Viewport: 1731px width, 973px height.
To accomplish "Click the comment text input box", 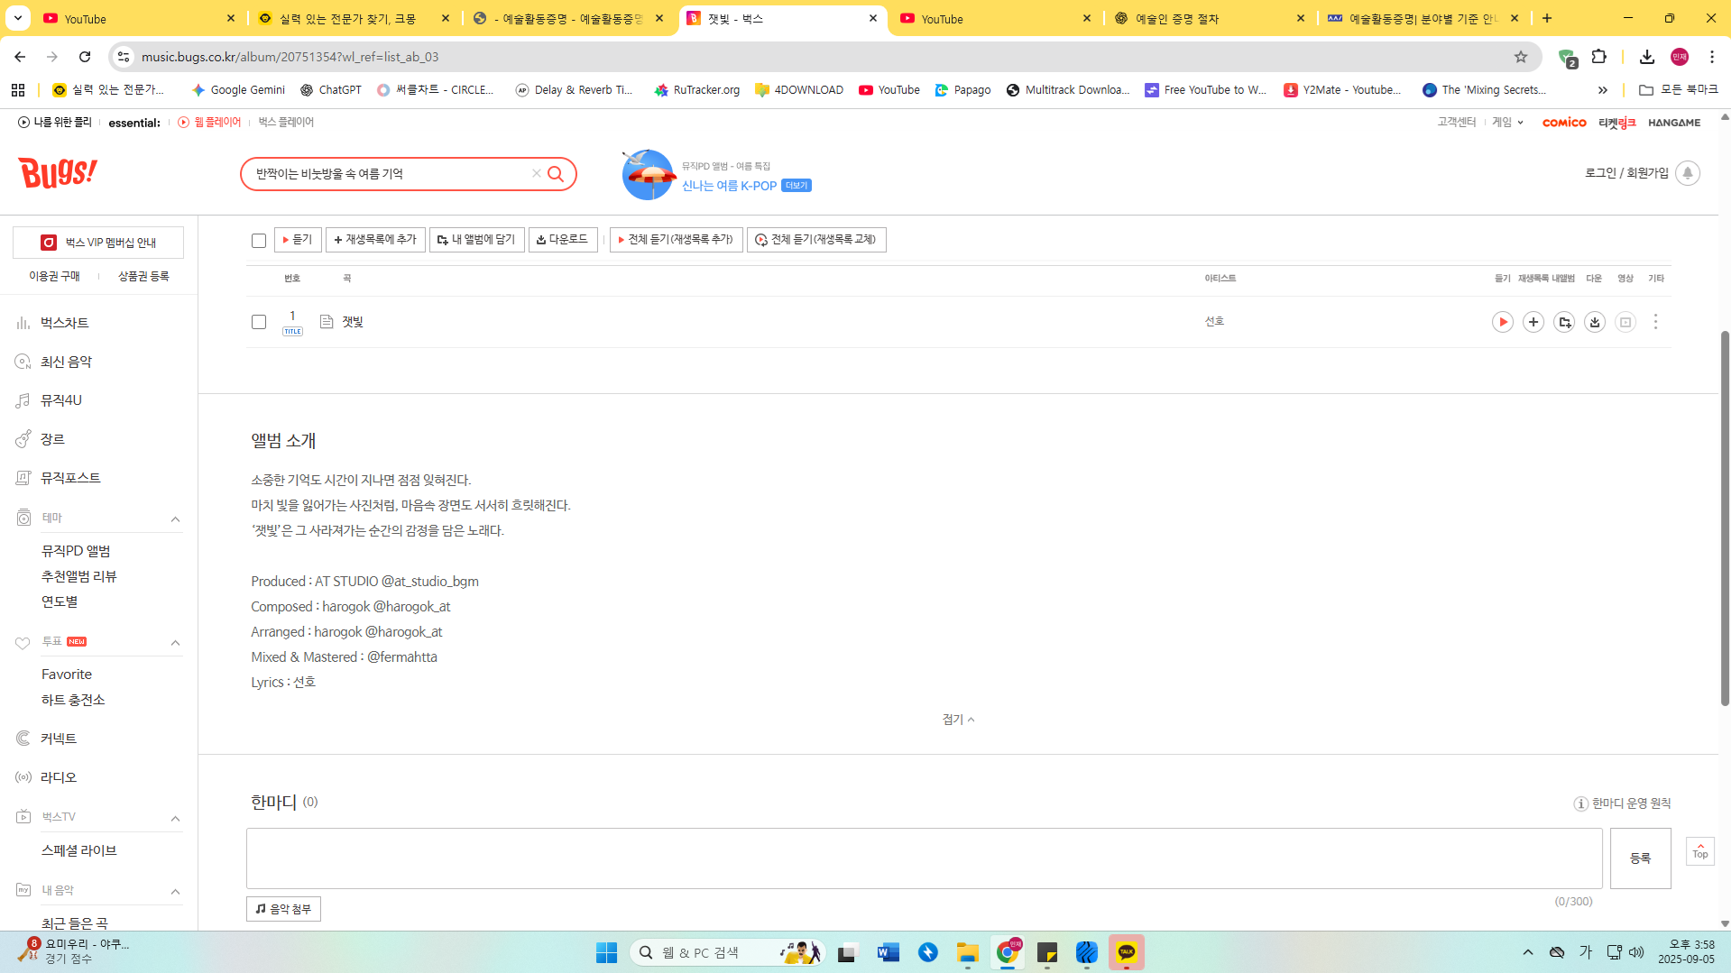I will pyautogui.click(x=923, y=858).
